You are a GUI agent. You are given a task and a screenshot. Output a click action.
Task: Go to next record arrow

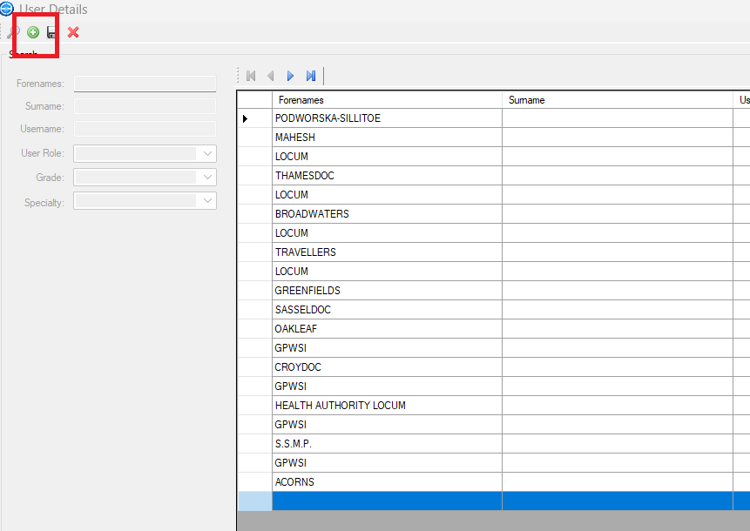click(290, 76)
